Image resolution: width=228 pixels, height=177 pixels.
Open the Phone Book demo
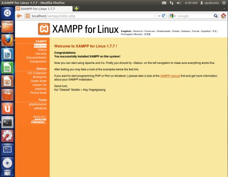38,93
